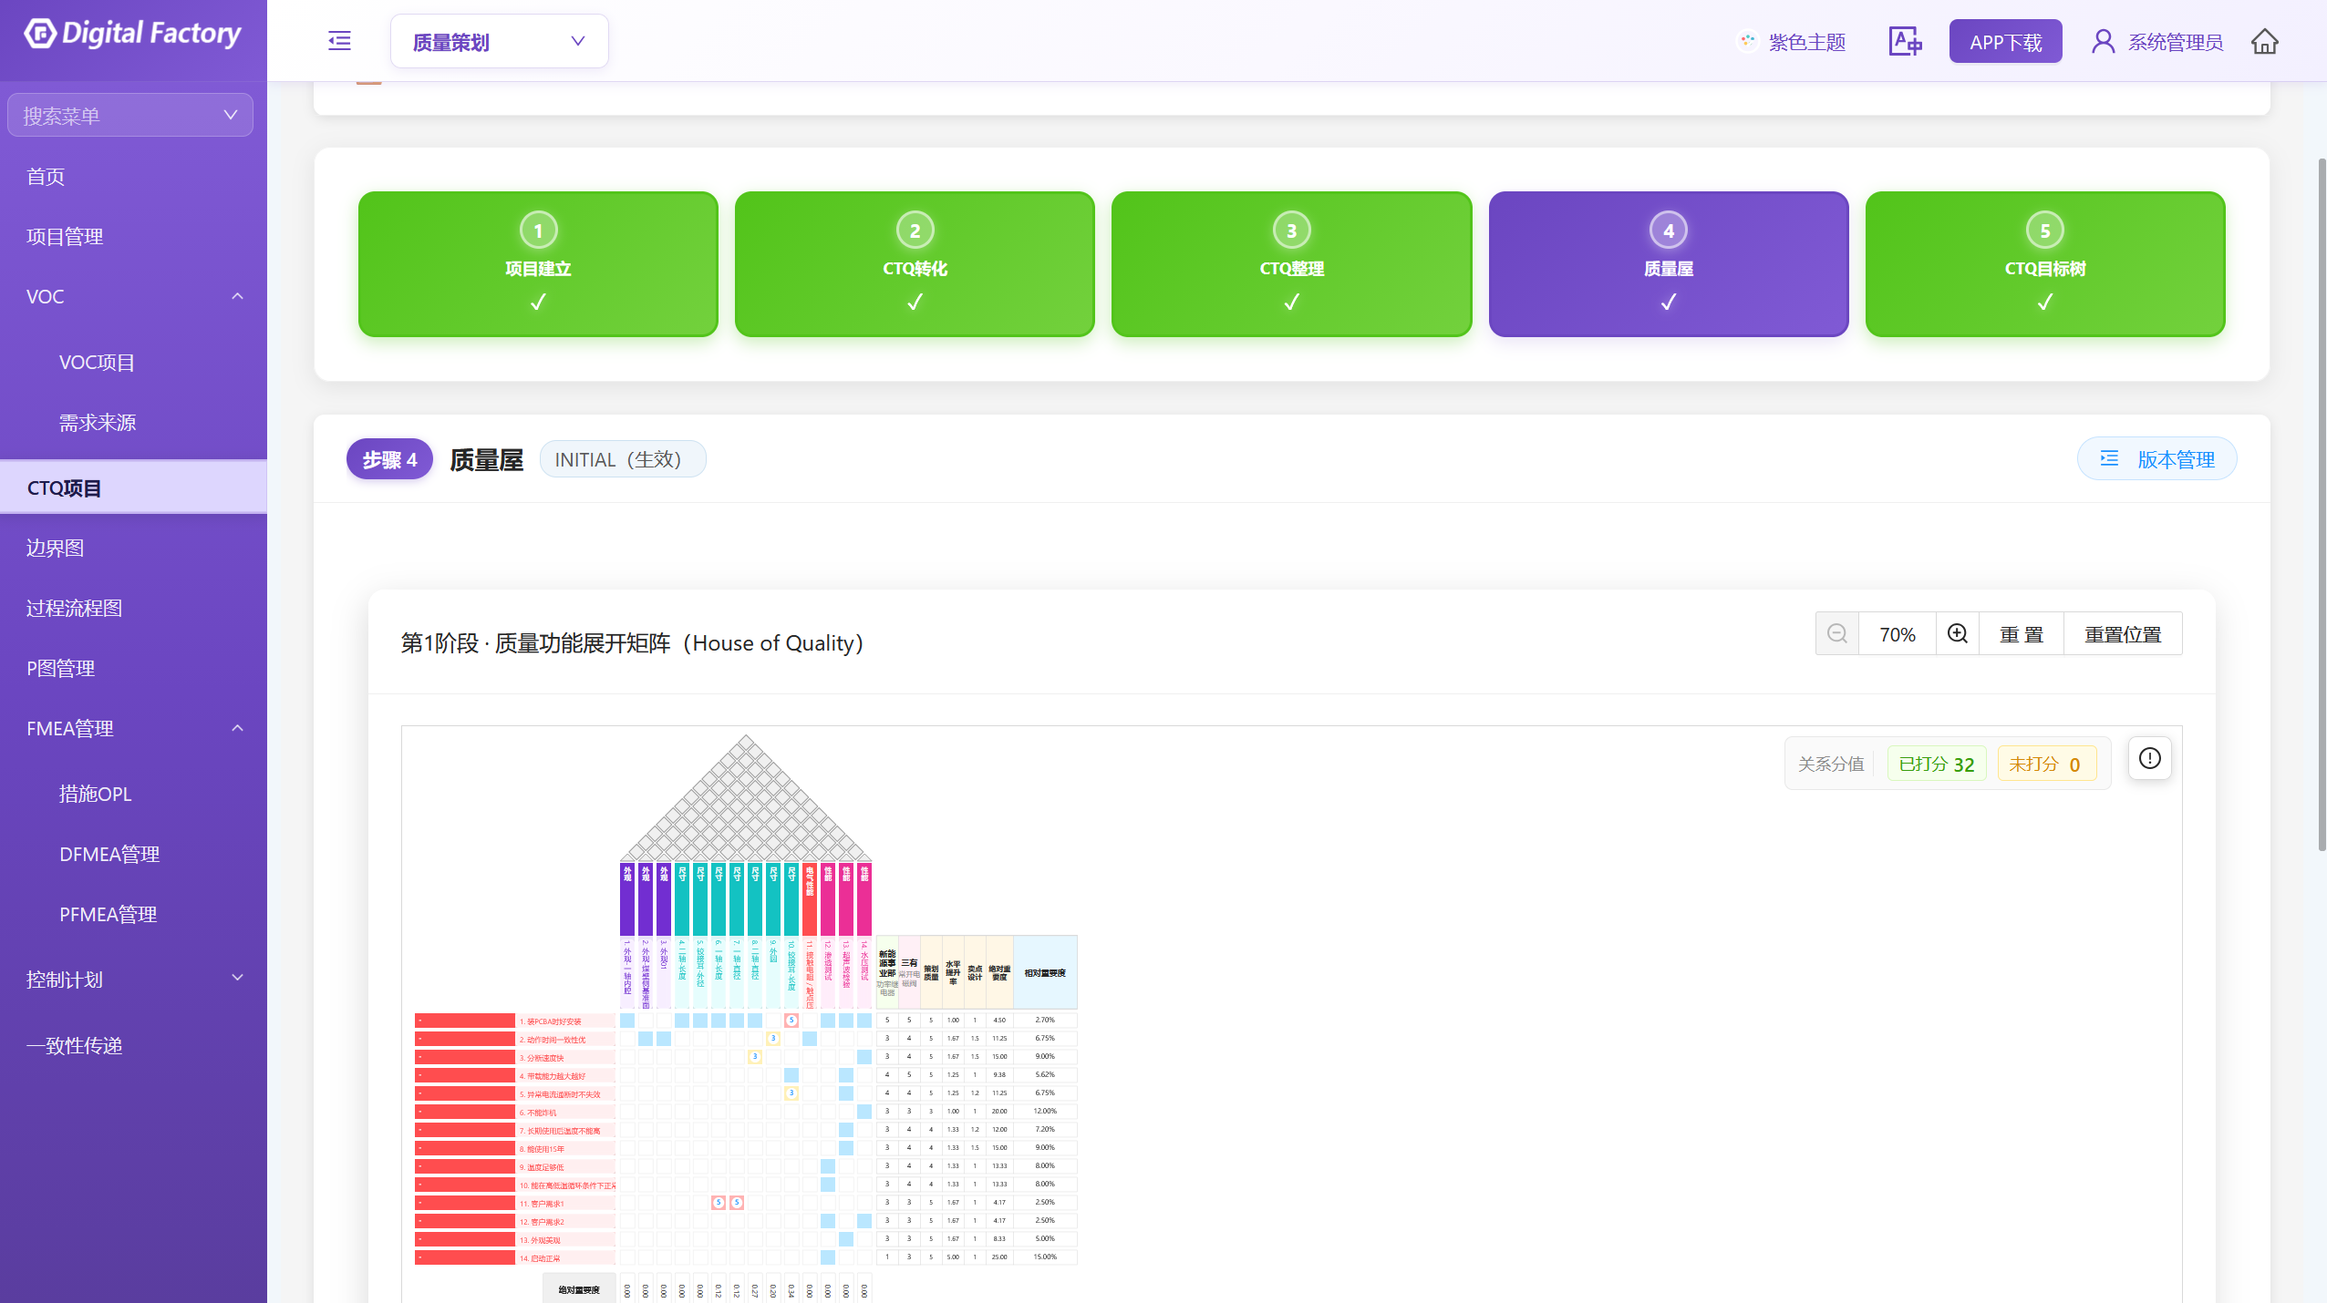The height and width of the screenshot is (1303, 2327).
Task: Go home via the house icon
Action: pyautogui.click(x=2265, y=42)
